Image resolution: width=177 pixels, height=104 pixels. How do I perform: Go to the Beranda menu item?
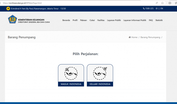66,20
